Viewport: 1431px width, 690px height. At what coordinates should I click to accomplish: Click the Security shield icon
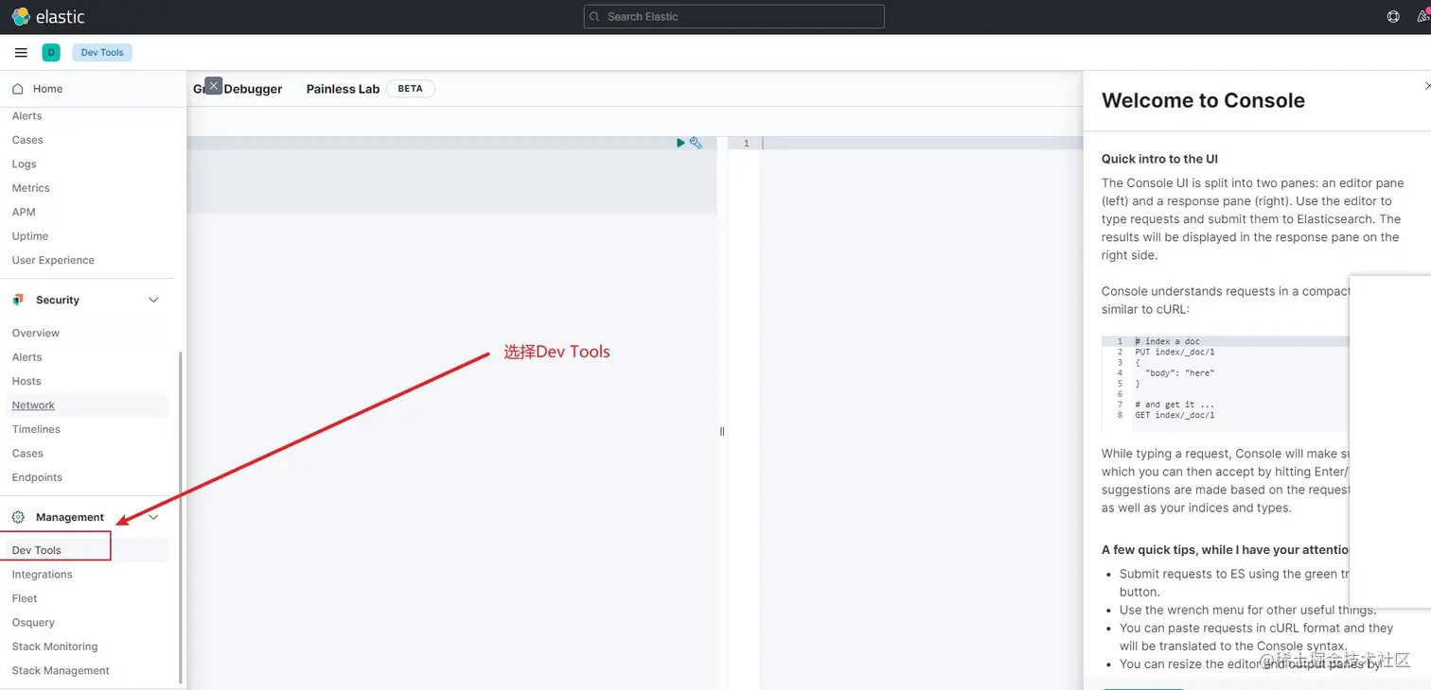click(18, 300)
